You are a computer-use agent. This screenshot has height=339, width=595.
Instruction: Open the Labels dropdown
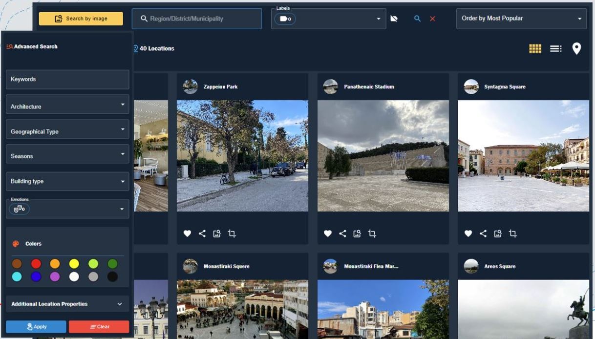329,19
